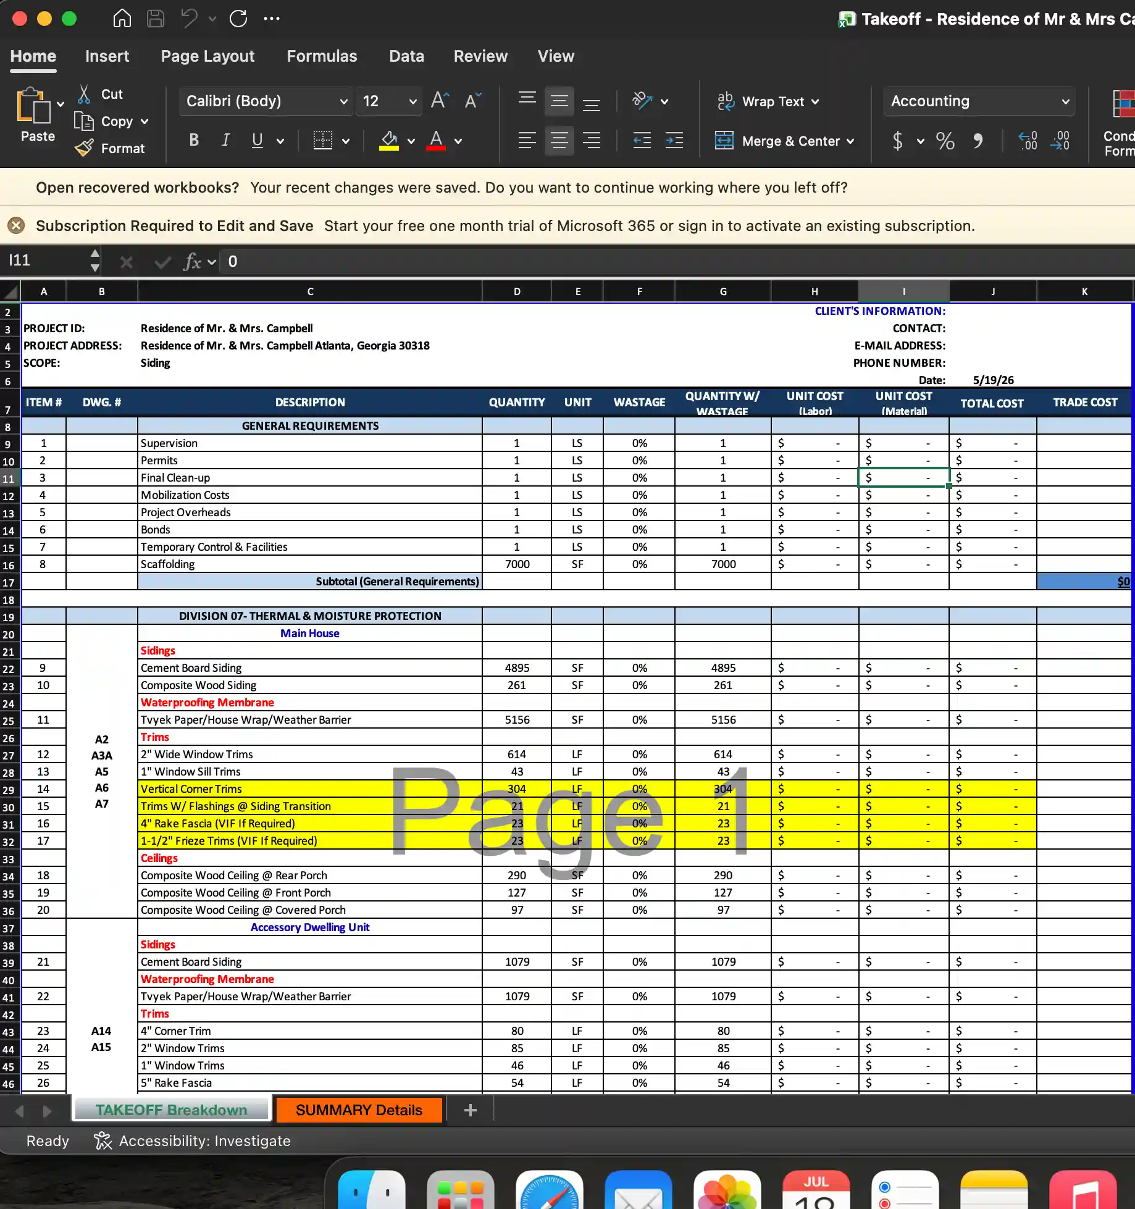Open orientation text angle tool

[x=642, y=101]
